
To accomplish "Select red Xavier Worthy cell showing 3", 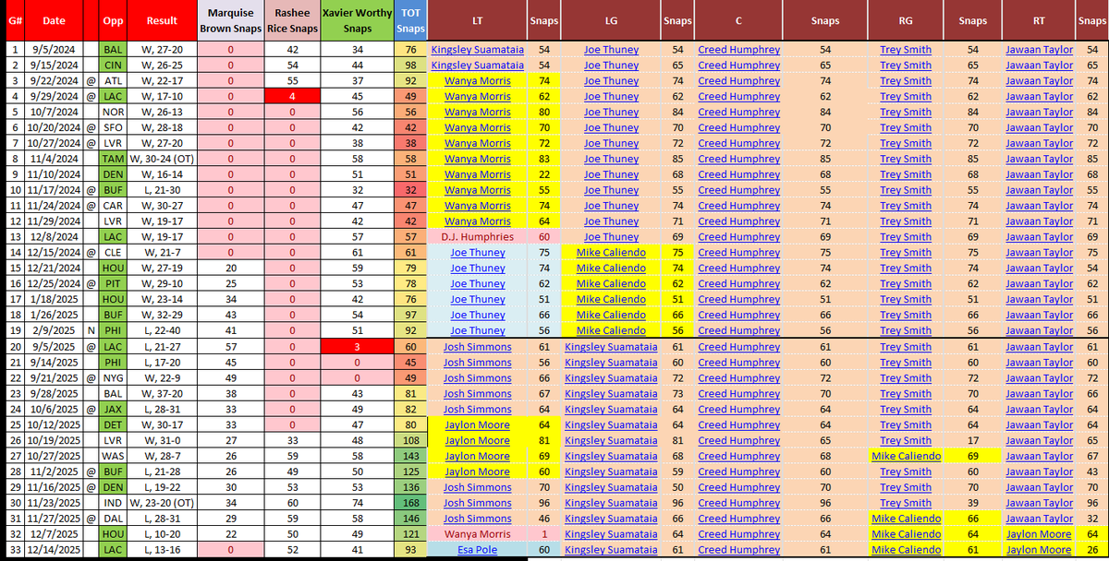I will coord(356,347).
